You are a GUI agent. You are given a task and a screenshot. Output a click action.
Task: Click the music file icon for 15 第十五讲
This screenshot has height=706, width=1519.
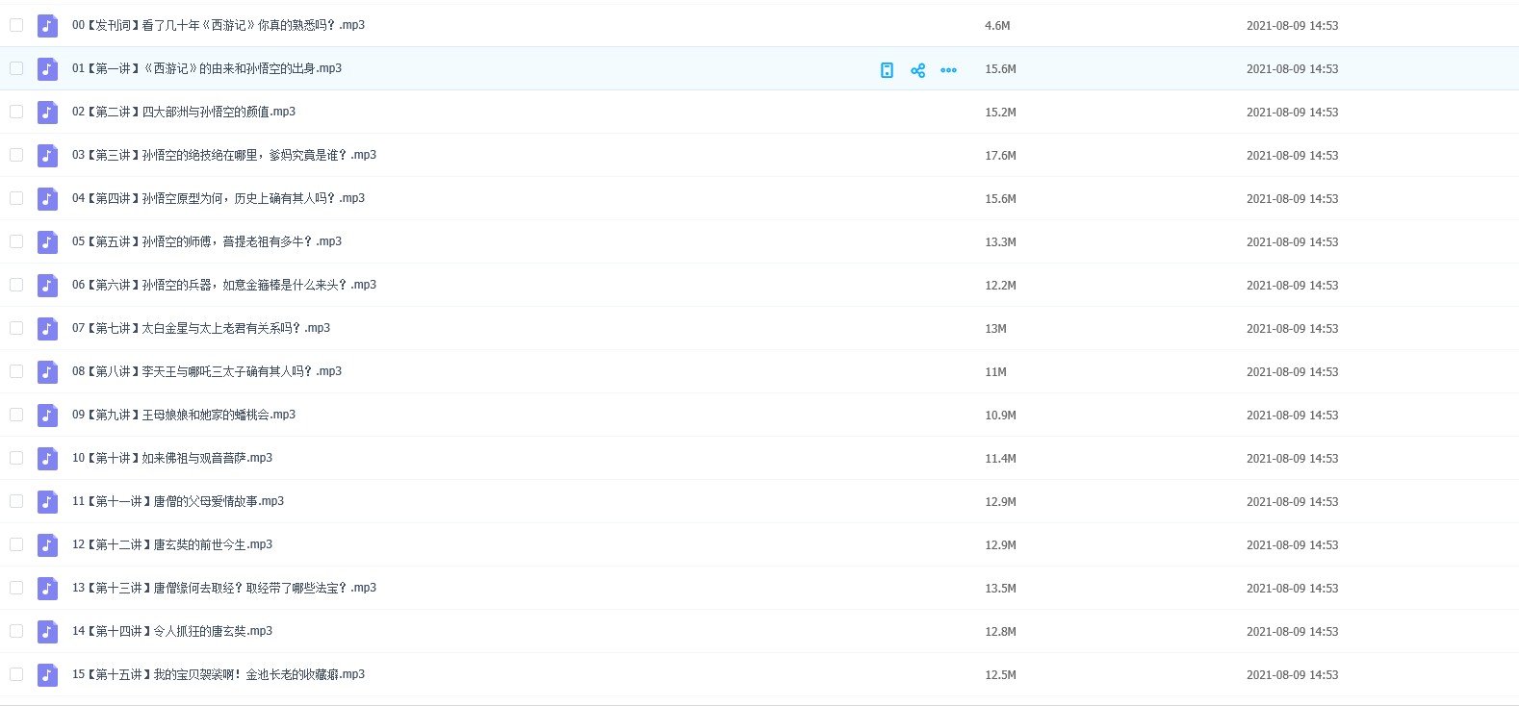47,675
